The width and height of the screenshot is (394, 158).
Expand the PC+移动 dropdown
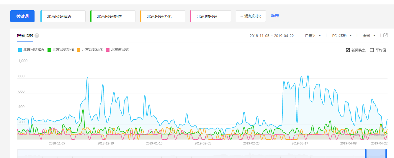click(342, 36)
